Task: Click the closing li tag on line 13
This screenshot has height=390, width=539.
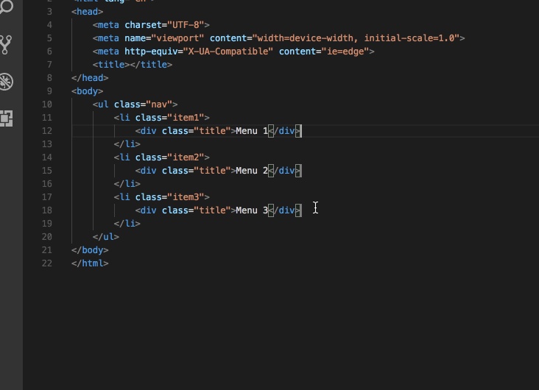Action: point(127,144)
